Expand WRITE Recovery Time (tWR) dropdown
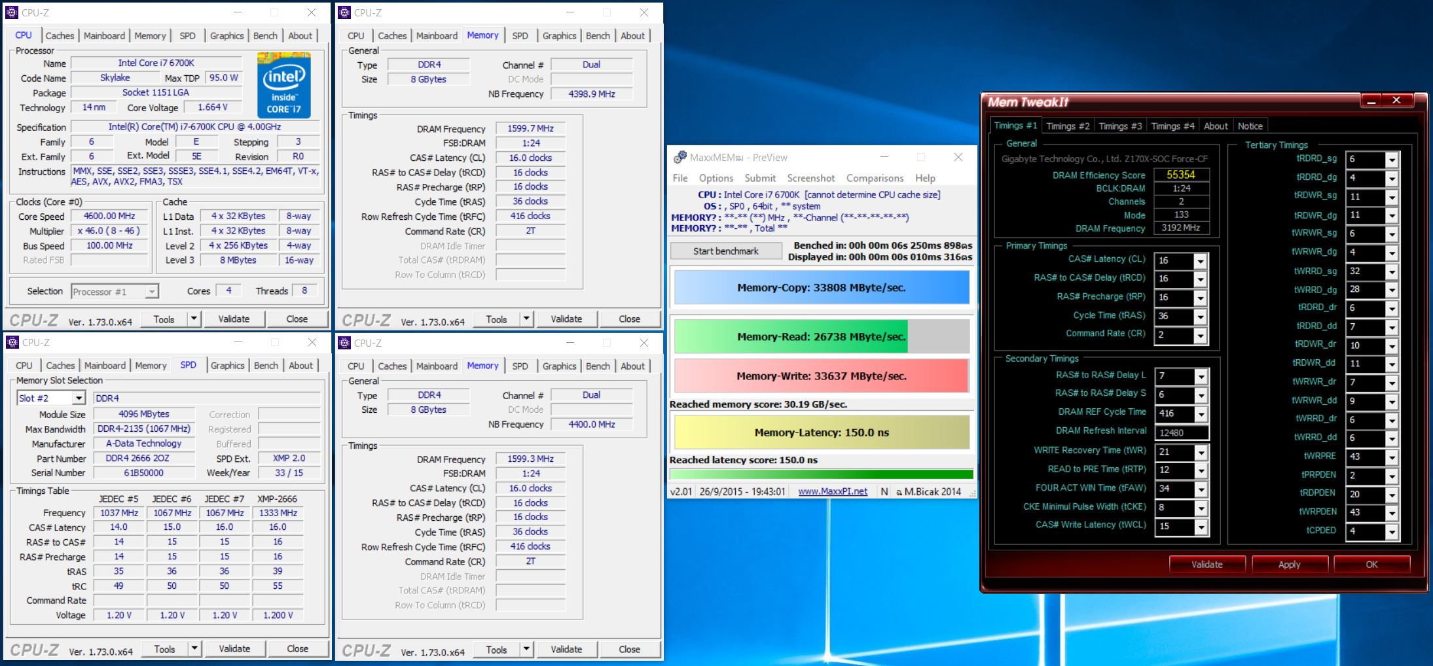 coord(1200,452)
